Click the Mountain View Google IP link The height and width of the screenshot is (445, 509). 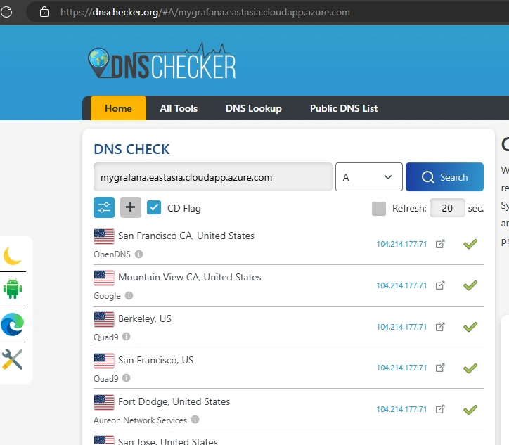point(401,285)
